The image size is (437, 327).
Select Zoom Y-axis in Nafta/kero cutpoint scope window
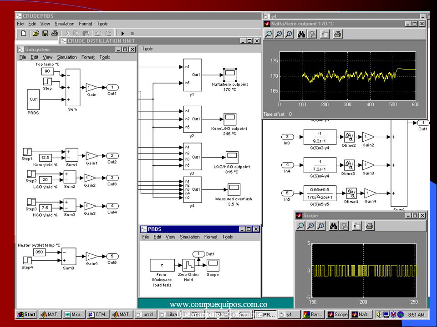pyautogui.click(x=289, y=34)
